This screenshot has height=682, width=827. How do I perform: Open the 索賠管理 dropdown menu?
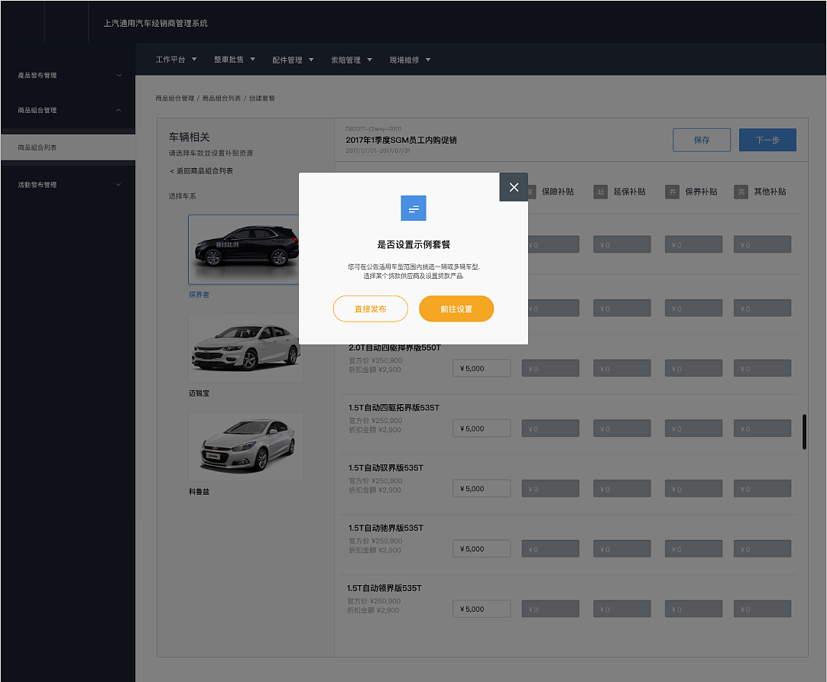click(352, 60)
